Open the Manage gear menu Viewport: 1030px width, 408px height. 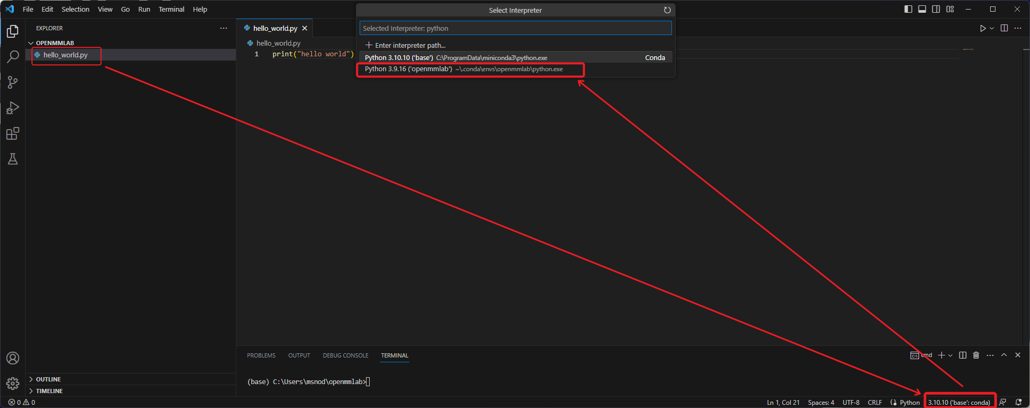click(13, 383)
